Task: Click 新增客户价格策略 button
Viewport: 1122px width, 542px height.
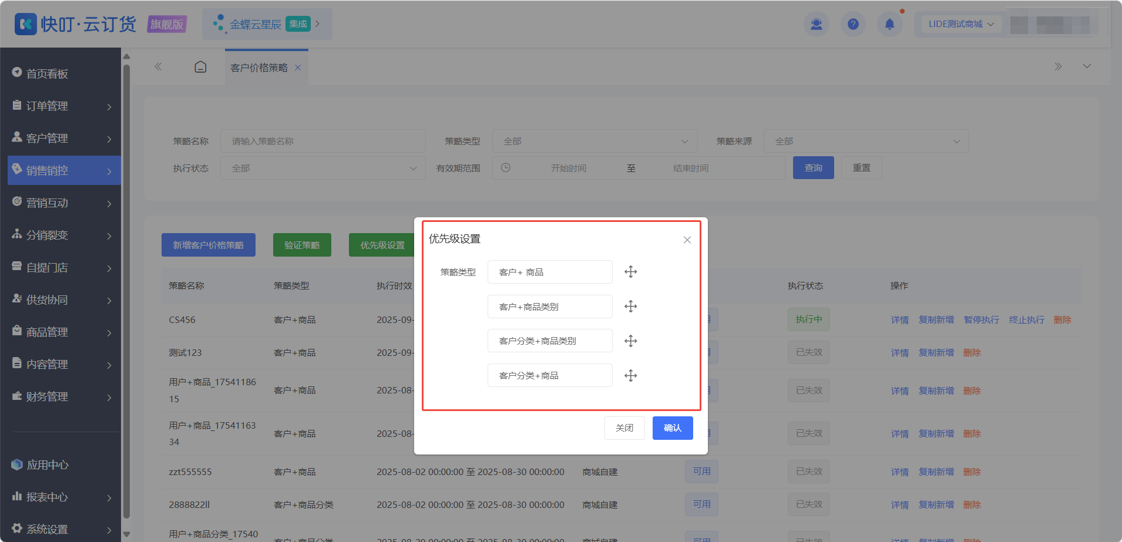Action: 209,245
